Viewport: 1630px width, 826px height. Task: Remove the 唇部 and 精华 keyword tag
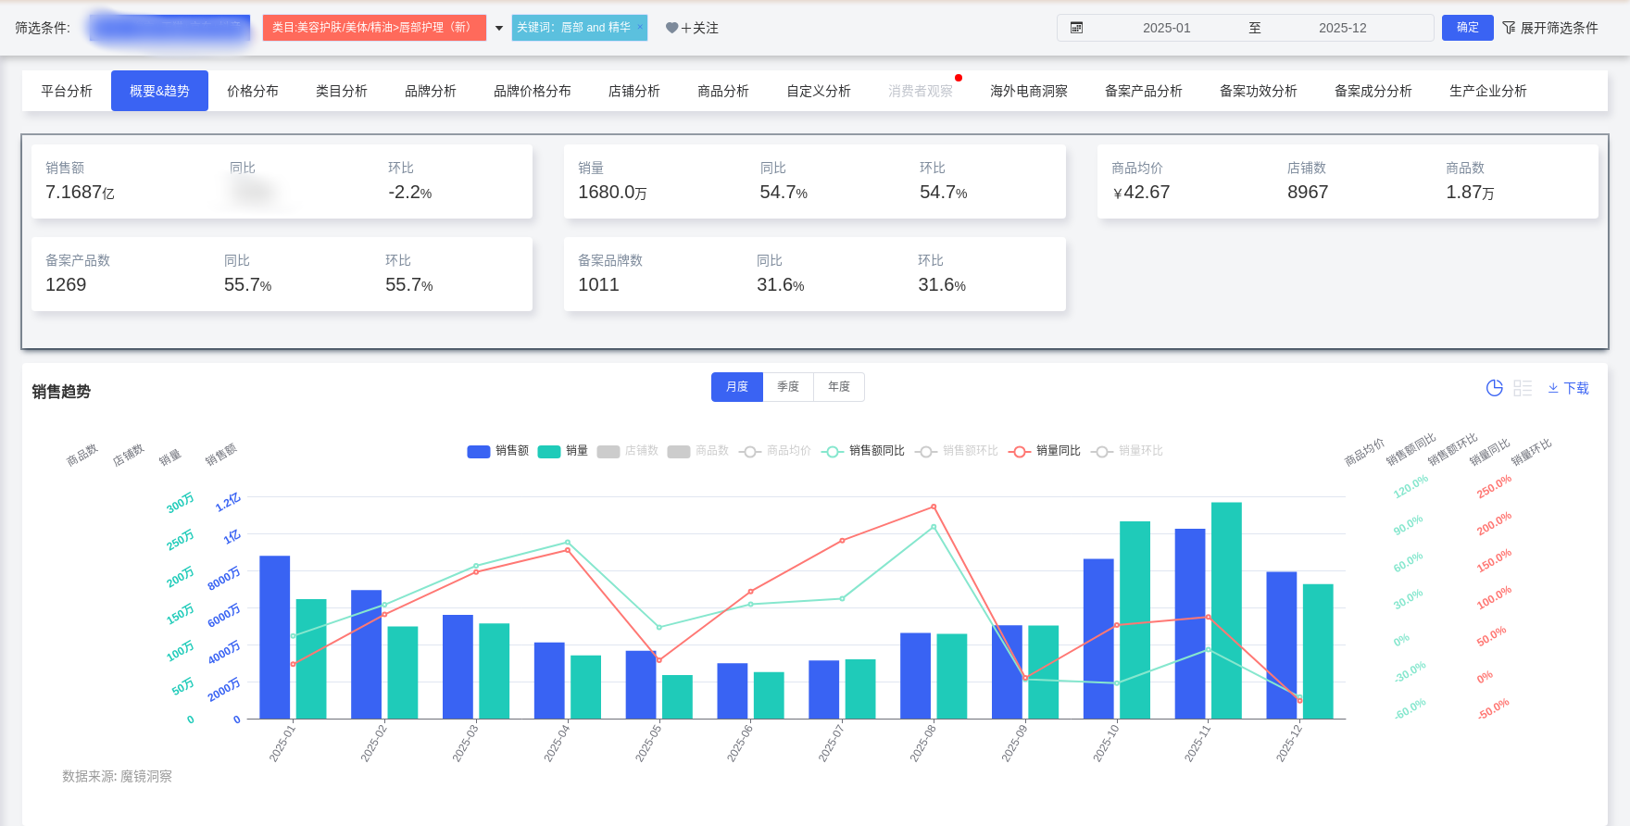coord(640,26)
